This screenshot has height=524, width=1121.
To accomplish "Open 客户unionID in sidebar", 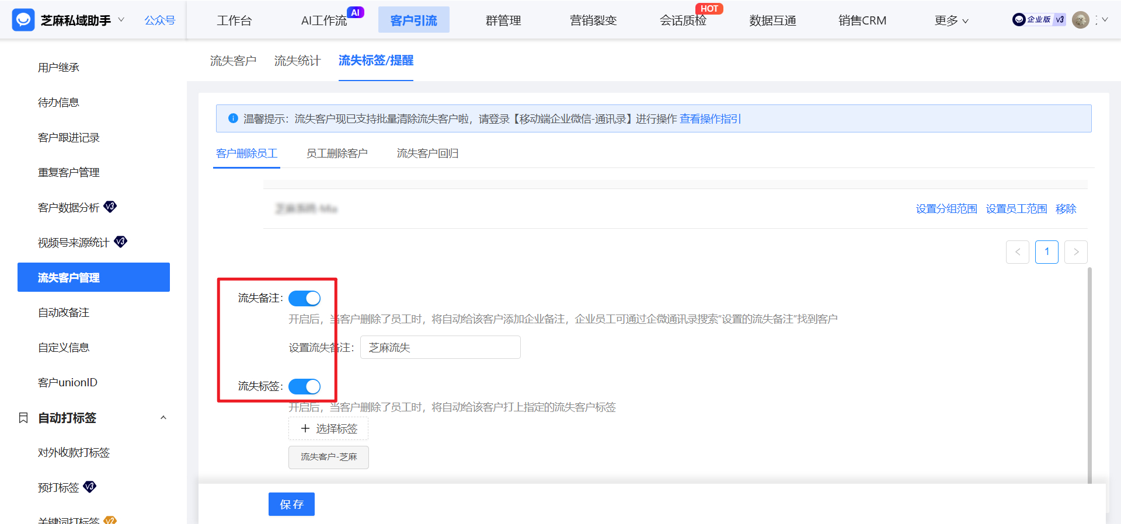I will click(x=68, y=383).
